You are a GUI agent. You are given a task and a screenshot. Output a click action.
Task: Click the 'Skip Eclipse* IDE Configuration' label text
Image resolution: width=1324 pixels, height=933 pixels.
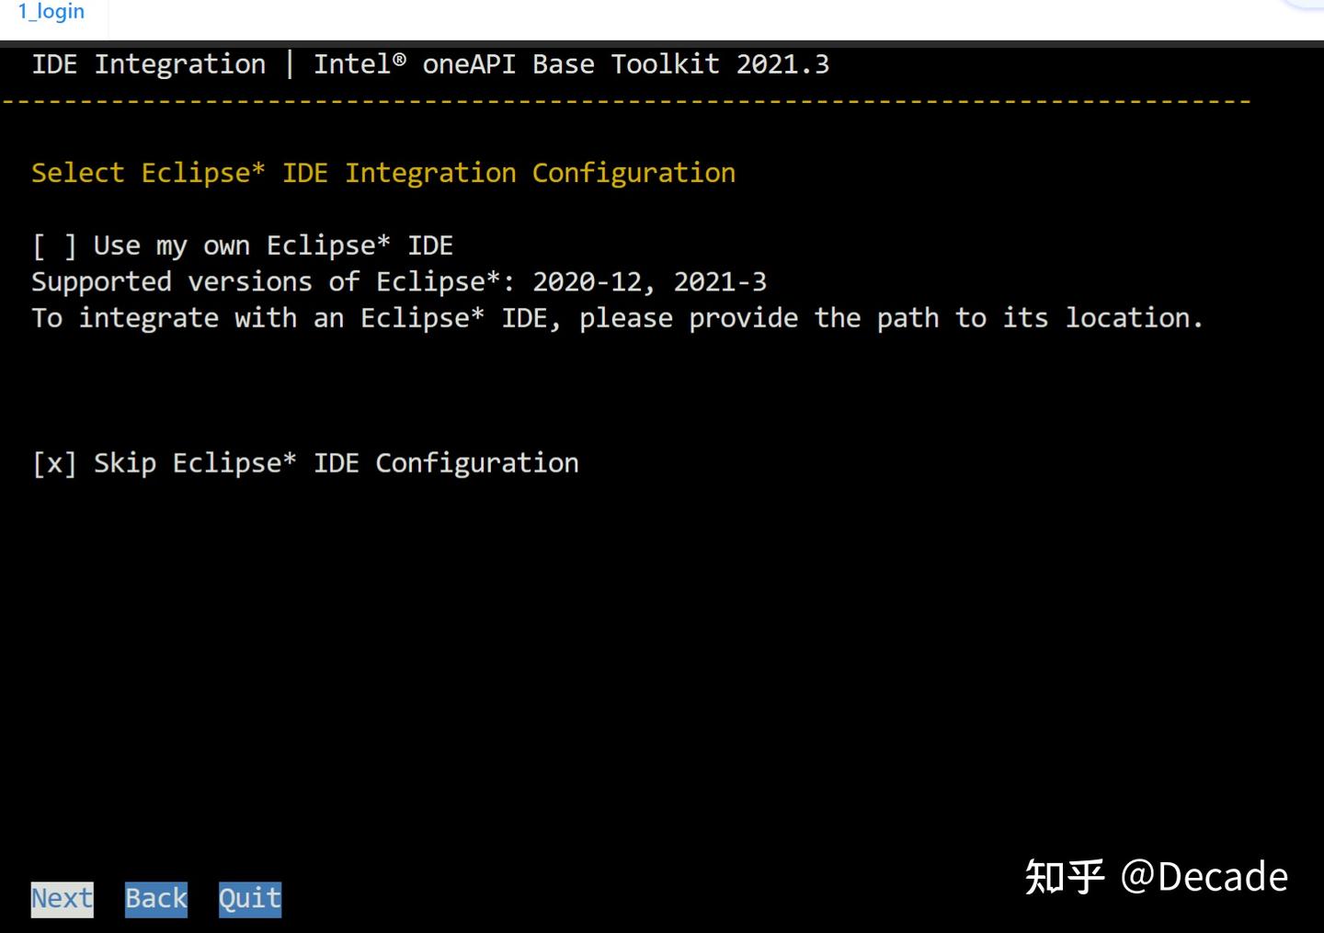[x=336, y=463]
